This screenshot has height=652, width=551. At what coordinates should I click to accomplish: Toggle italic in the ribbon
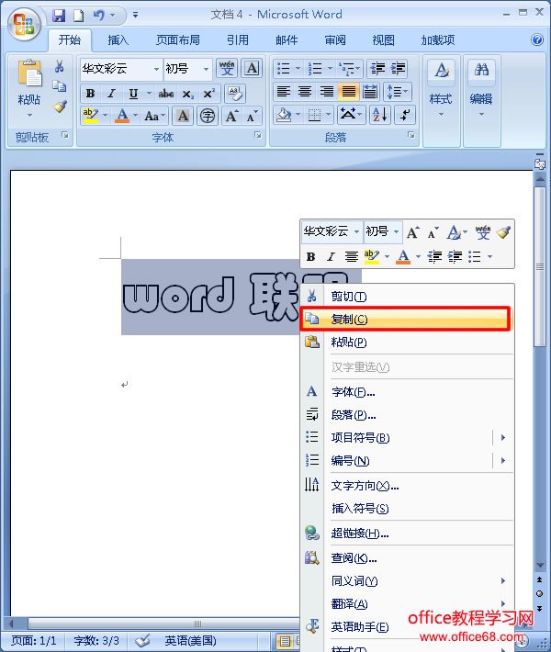[x=111, y=94]
